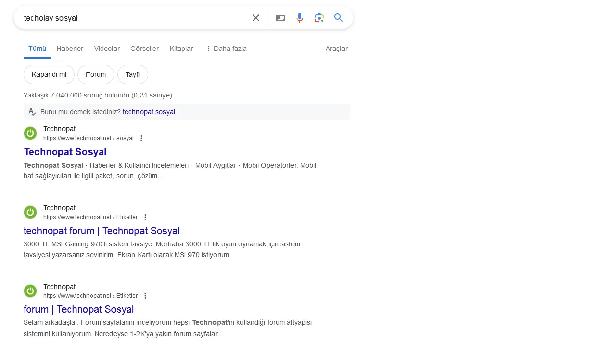Clear the search box with the X icon
This screenshot has width=610, height=340.
[256, 18]
